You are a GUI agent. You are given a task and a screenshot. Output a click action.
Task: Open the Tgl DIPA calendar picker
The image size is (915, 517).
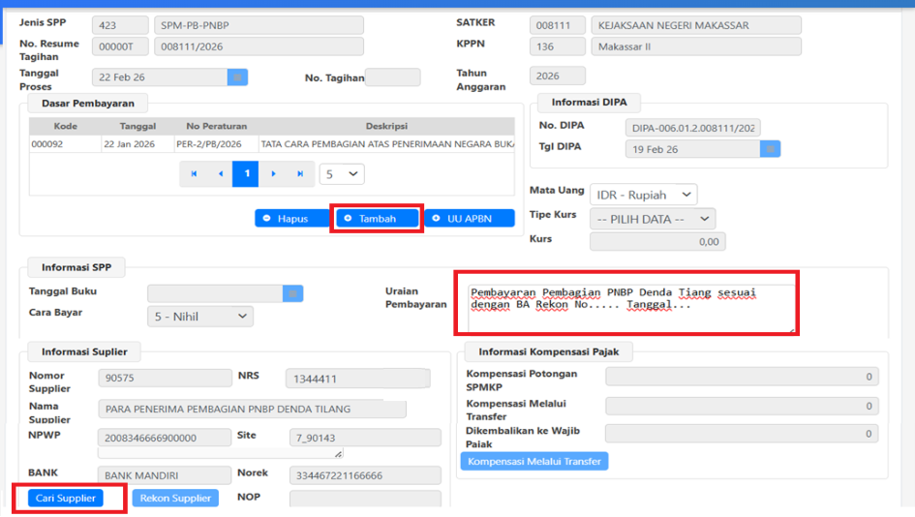point(770,149)
